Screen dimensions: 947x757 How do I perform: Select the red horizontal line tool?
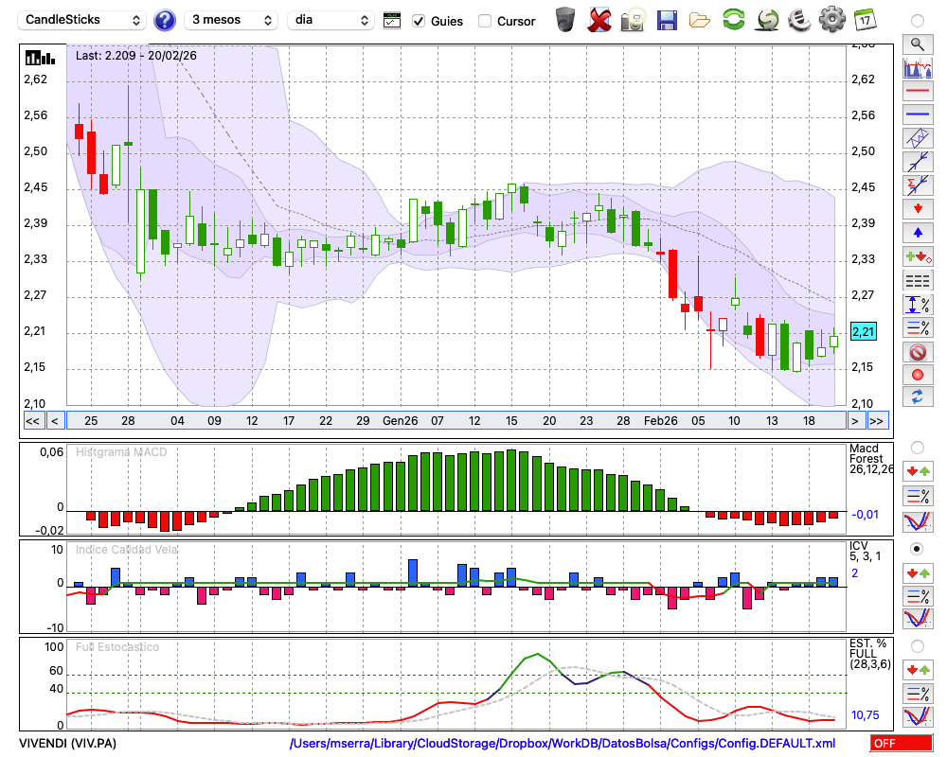point(917,92)
